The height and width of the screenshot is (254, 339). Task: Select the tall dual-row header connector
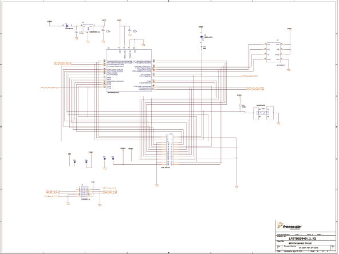169,150
